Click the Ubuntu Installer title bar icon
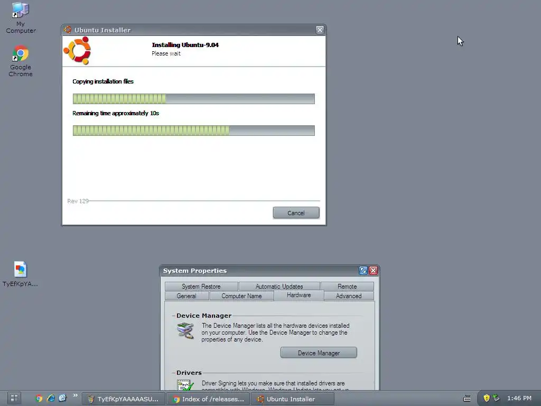This screenshot has height=406, width=541. click(x=68, y=30)
